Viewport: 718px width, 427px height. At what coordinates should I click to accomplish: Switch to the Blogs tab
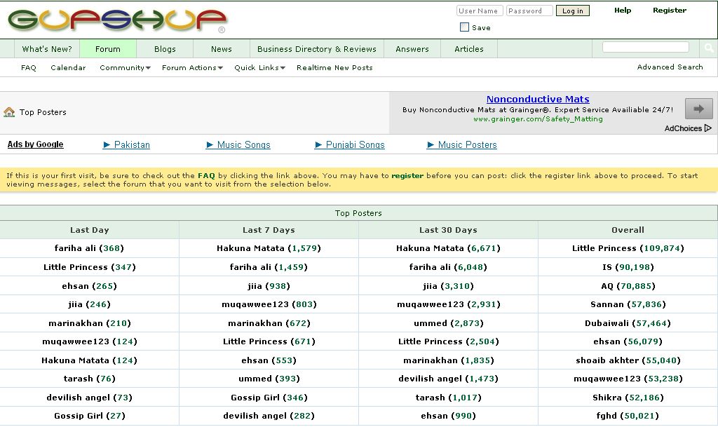pos(165,49)
